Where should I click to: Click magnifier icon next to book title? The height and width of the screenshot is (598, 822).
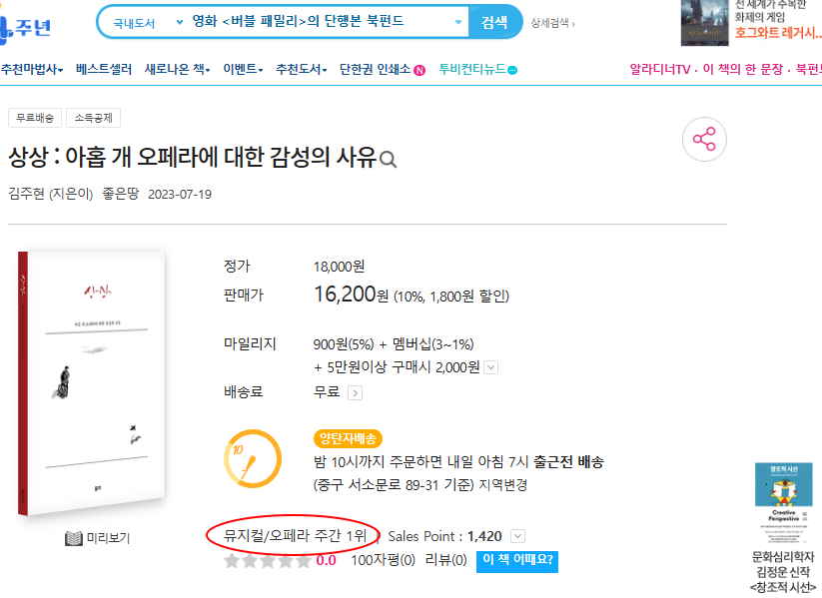tap(388, 160)
